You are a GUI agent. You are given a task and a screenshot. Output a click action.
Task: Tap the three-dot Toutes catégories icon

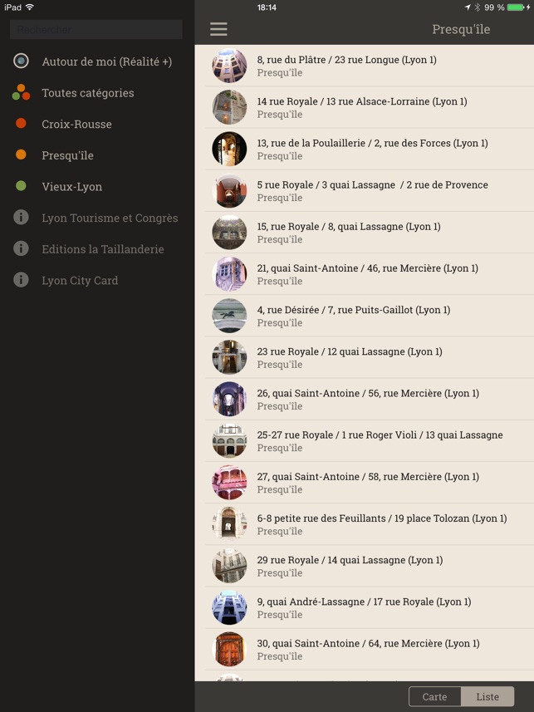pos(21,92)
